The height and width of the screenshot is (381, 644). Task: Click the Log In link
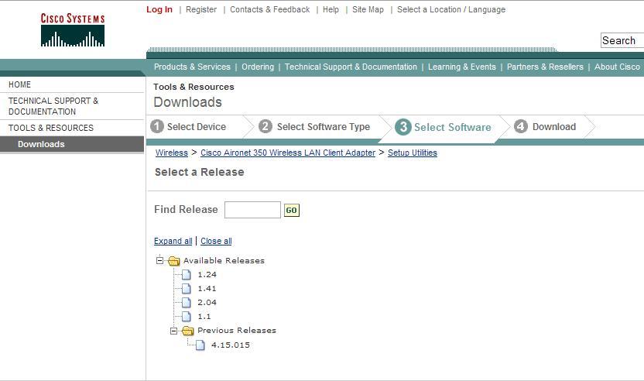point(159,9)
